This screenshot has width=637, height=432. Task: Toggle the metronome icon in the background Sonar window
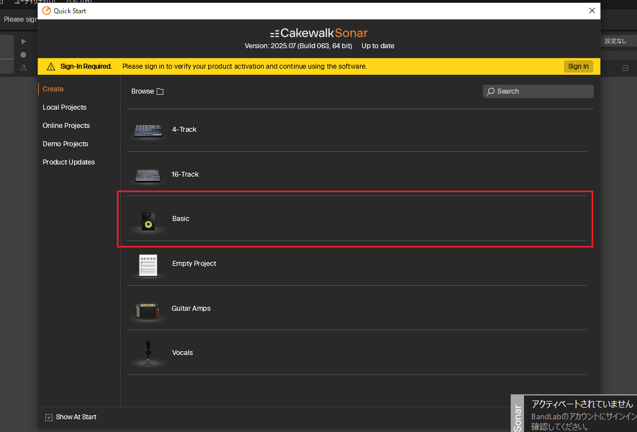click(x=23, y=68)
